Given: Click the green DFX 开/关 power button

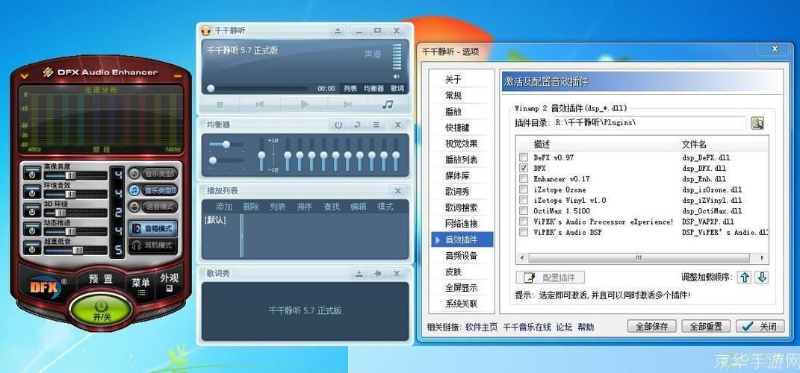Looking at the screenshot, I should pos(101,310).
